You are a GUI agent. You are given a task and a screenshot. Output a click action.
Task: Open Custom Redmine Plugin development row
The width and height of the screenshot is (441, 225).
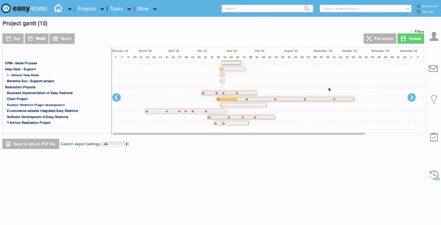pos(36,105)
